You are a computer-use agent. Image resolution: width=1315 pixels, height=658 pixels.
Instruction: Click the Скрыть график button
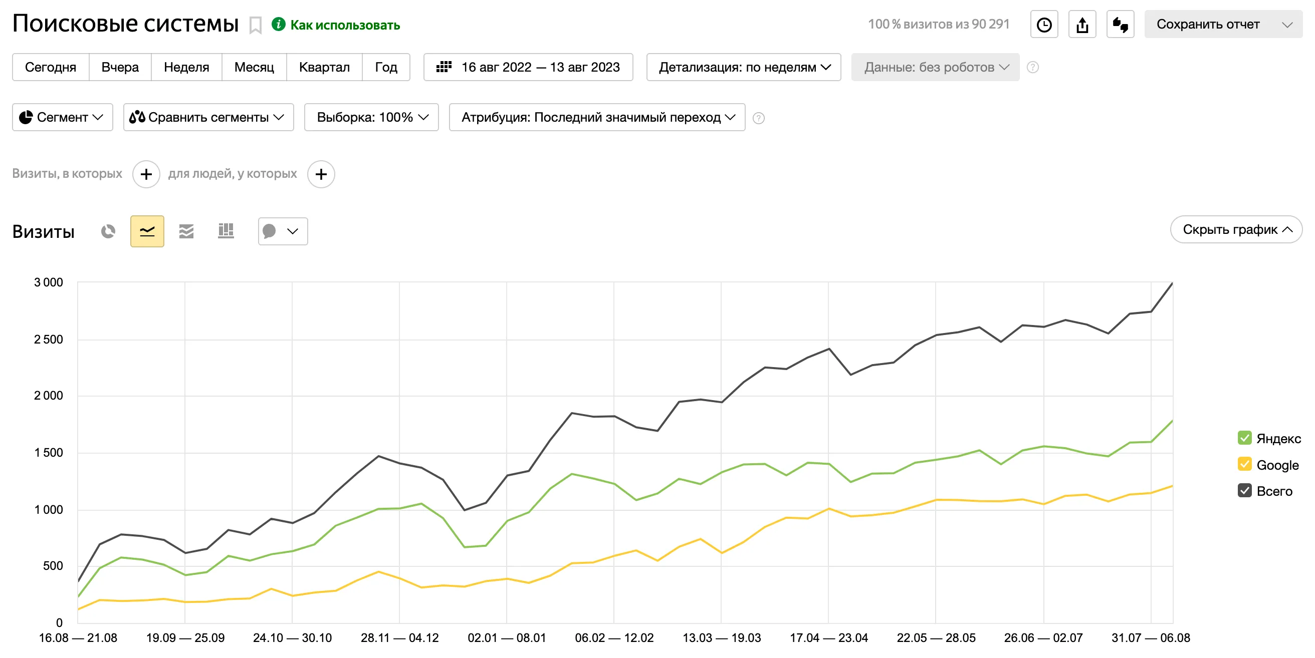pos(1236,229)
